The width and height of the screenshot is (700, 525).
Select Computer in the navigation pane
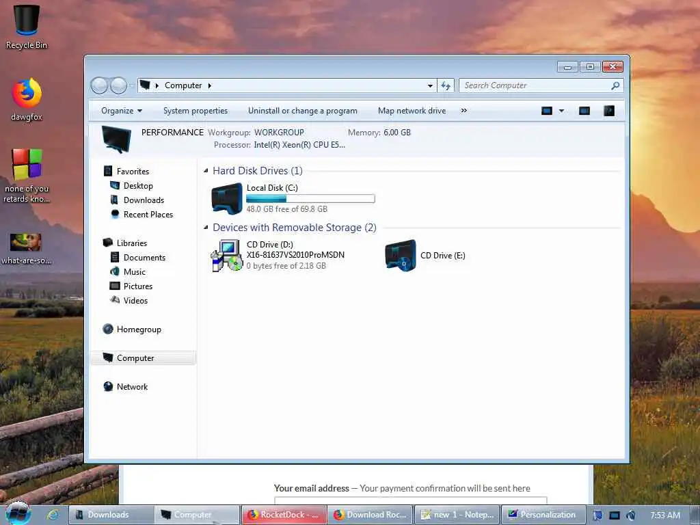click(x=143, y=358)
